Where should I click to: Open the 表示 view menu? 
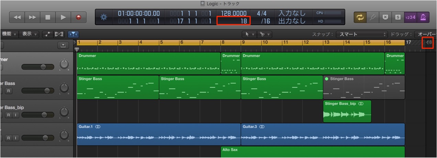click(x=29, y=34)
